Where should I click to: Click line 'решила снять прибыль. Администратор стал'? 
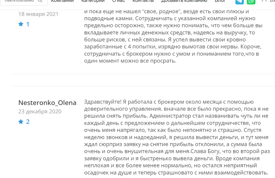176,116
